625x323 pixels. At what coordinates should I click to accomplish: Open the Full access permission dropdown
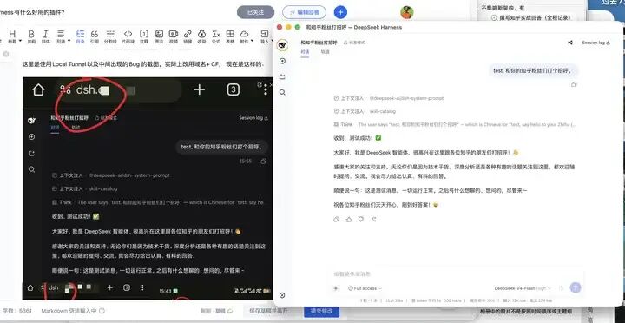pos(365,288)
